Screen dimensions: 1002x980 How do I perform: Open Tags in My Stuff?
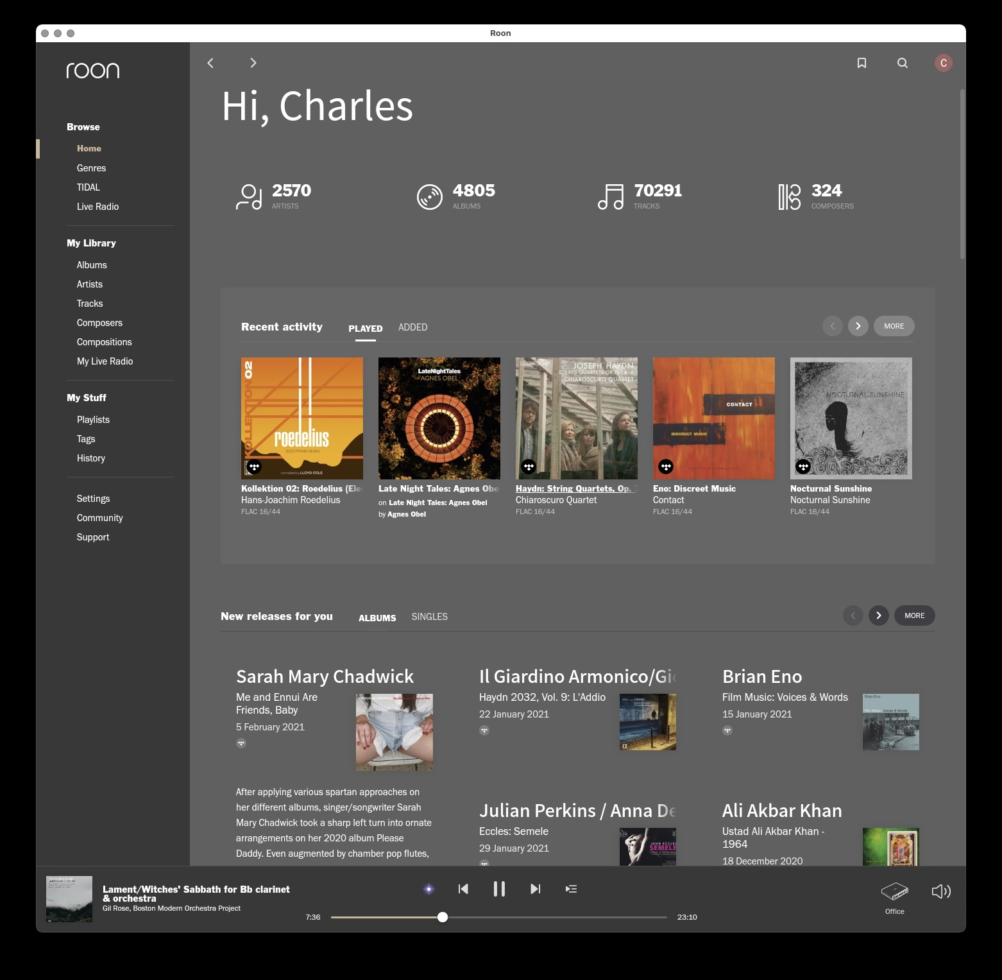[x=86, y=439]
